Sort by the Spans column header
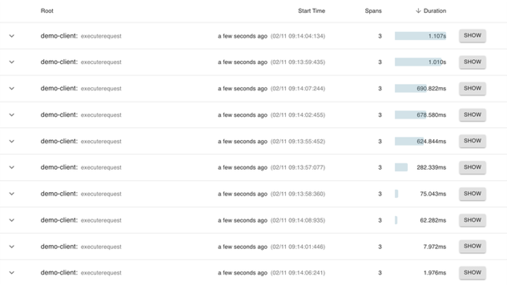 (x=373, y=11)
